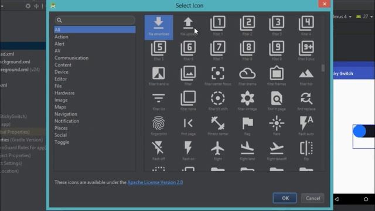The height and width of the screenshot is (211, 375).
Task: Select the filter list icon
Action: click(x=159, y=98)
